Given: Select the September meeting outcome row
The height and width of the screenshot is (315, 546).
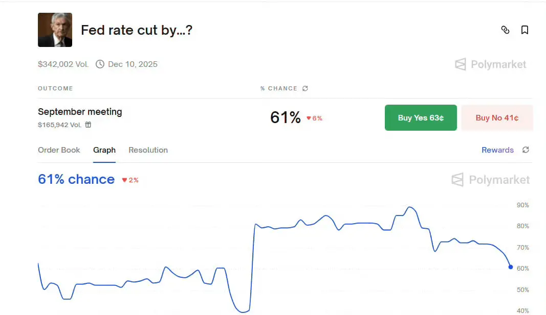Looking at the screenshot, I should click(x=285, y=118).
